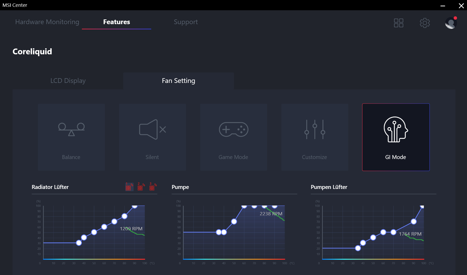467x275 pixels.
Task: Open the user profile avatar
Action: [x=451, y=23]
